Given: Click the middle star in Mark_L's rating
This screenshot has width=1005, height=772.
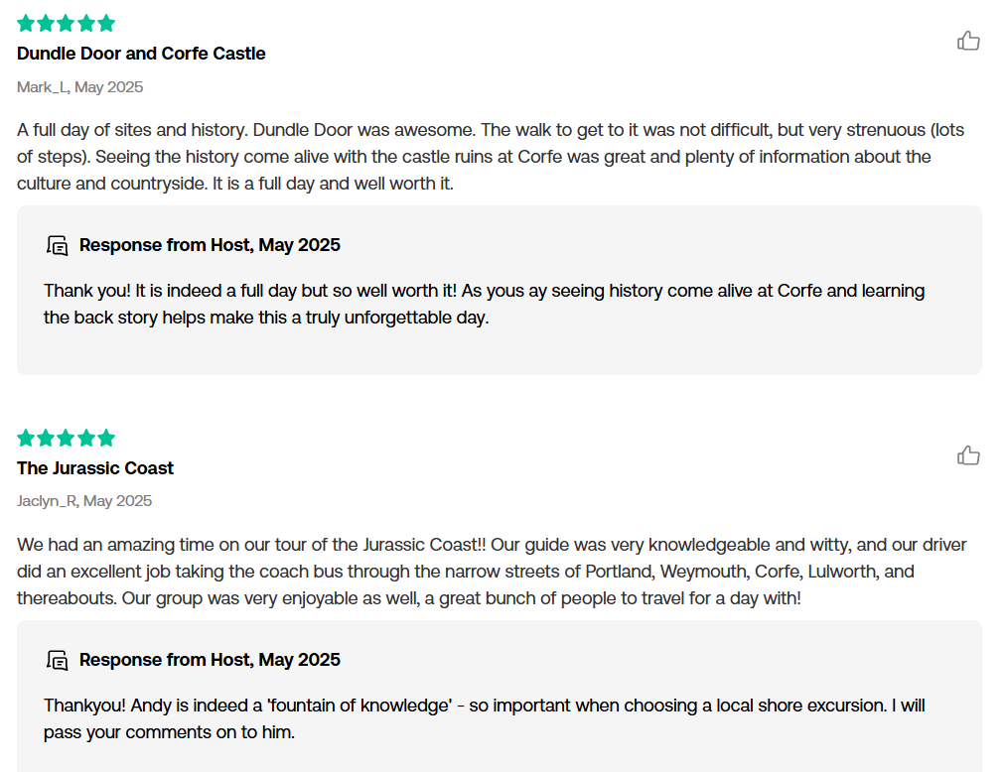Looking at the screenshot, I should tap(66, 24).
